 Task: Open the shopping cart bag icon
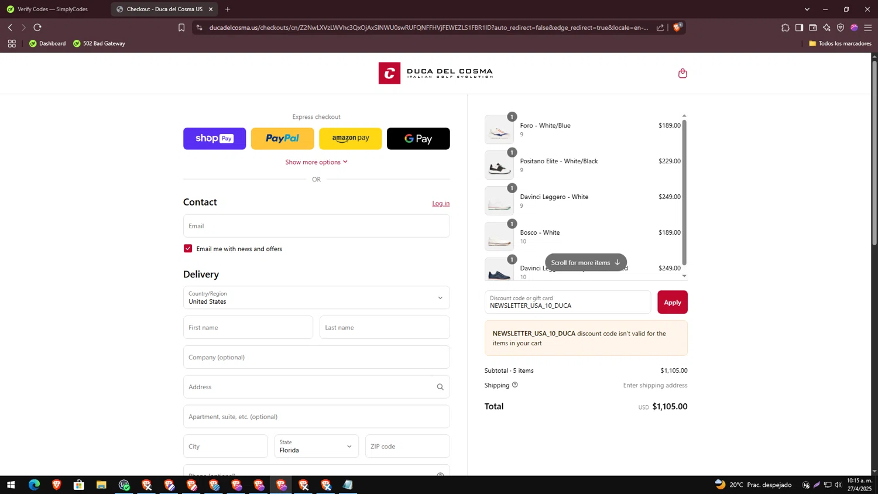point(682,73)
